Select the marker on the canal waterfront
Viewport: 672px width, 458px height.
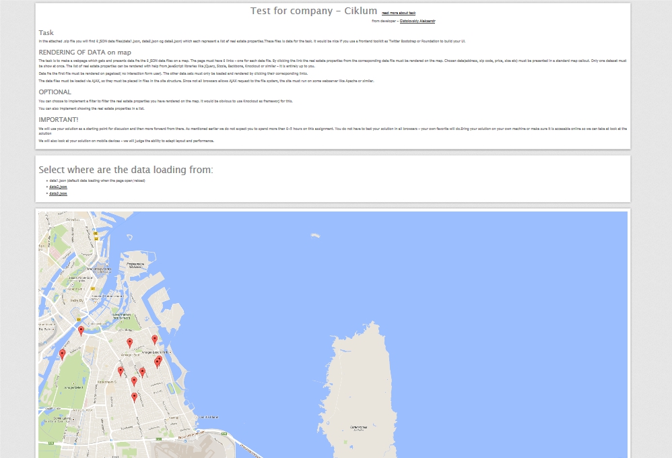click(x=62, y=354)
